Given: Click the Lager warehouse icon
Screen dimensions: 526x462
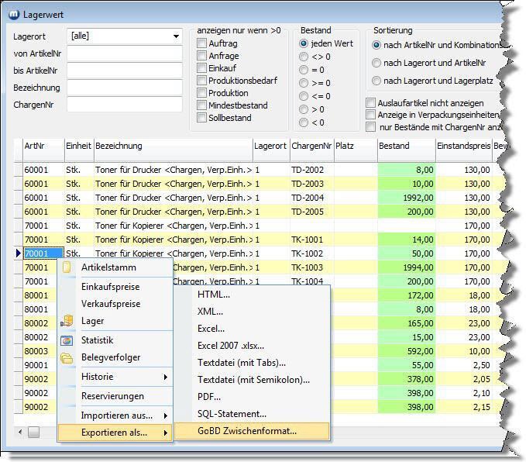Looking at the screenshot, I should click(67, 321).
